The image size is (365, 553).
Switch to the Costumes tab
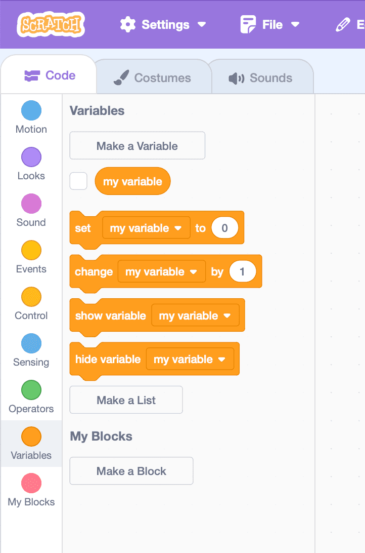pyautogui.click(x=152, y=78)
